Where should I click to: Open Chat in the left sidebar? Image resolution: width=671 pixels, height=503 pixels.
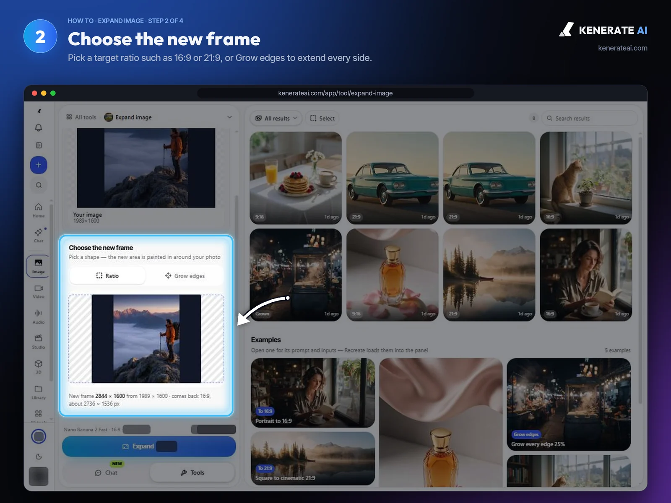tap(39, 235)
